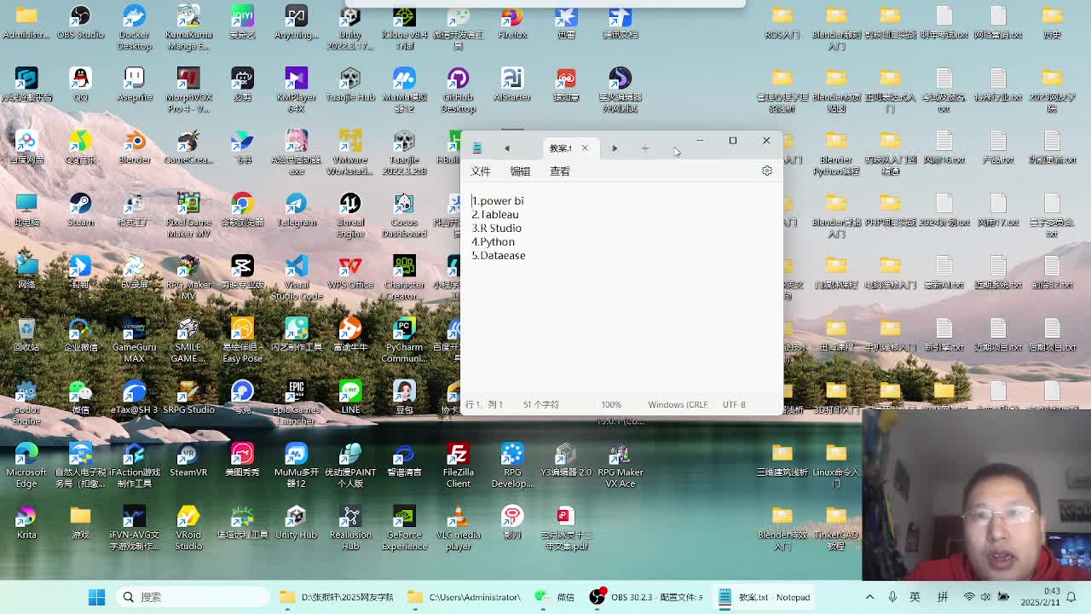
Task: Open the VMware Workstation desktop shortcut
Action: click(349, 152)
